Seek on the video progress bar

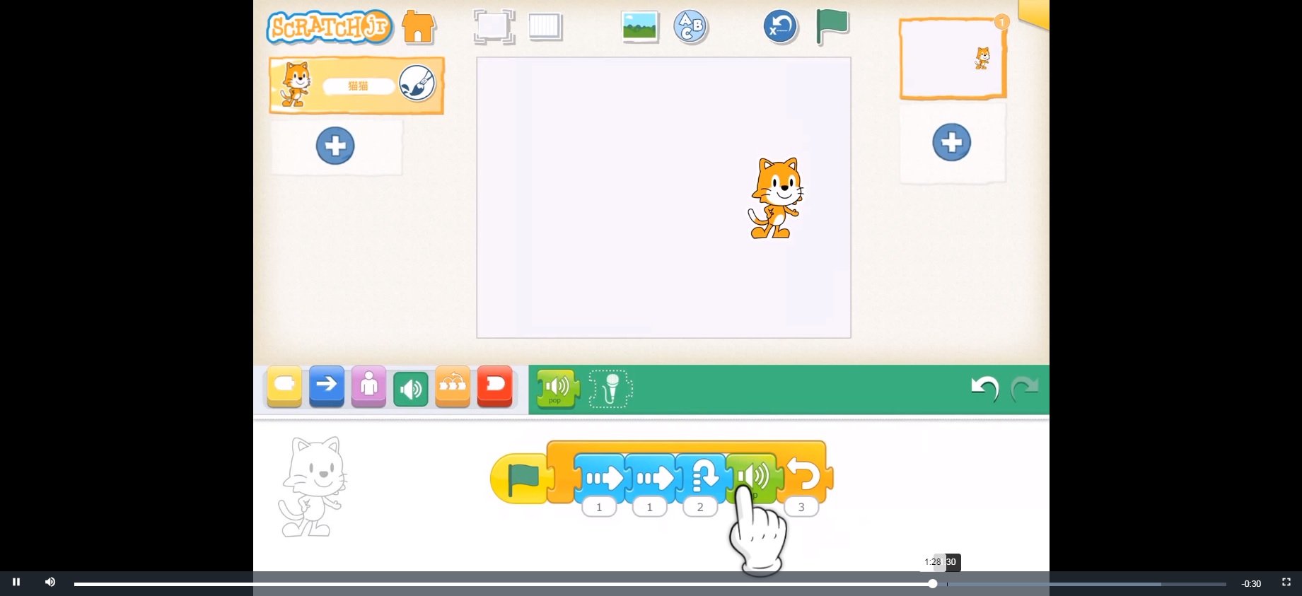650,584
